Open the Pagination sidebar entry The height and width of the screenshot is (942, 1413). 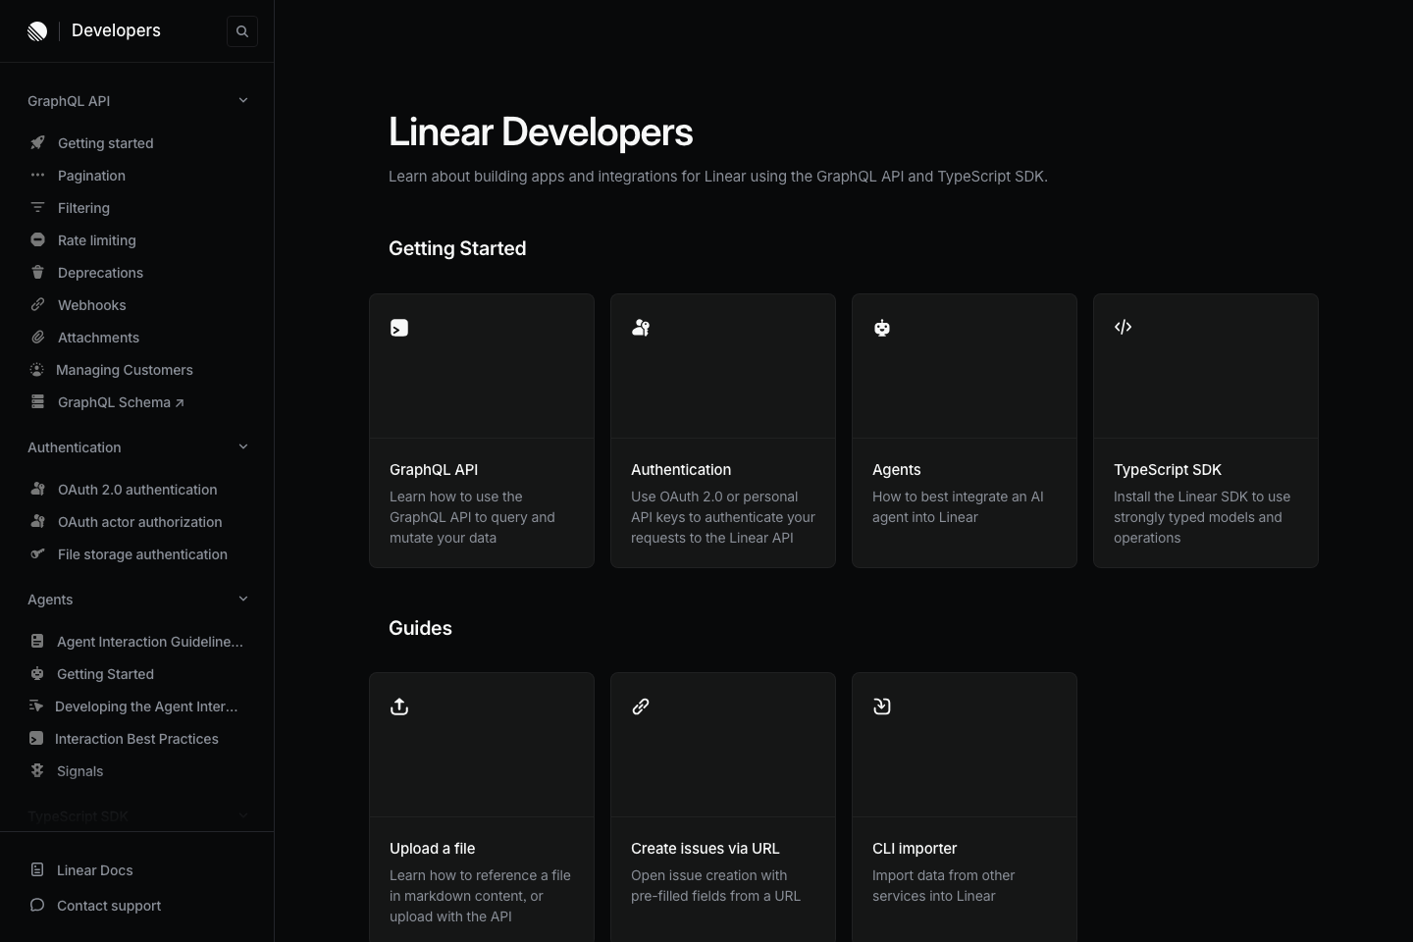click(91, 176)
